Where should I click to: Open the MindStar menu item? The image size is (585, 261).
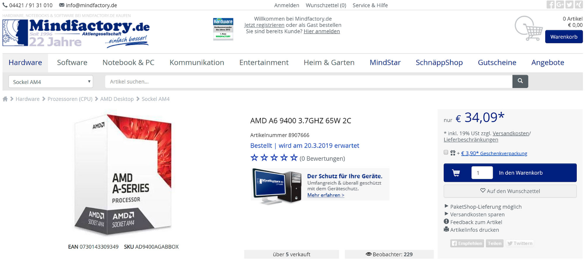coord(385,62)
